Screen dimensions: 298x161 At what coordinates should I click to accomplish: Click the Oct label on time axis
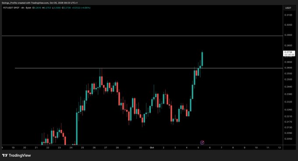(x=152, y=147)
